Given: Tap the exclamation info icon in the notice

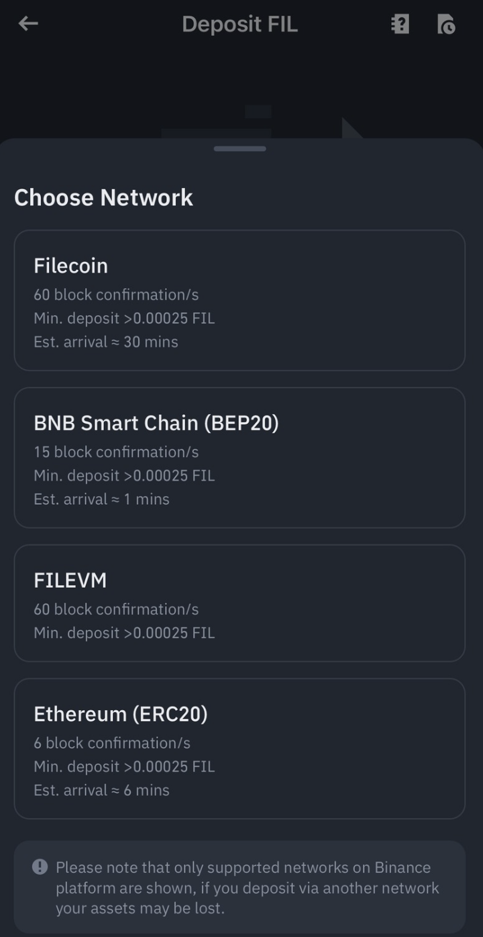Looking at the screenshot, I should [x=40, y=867].
